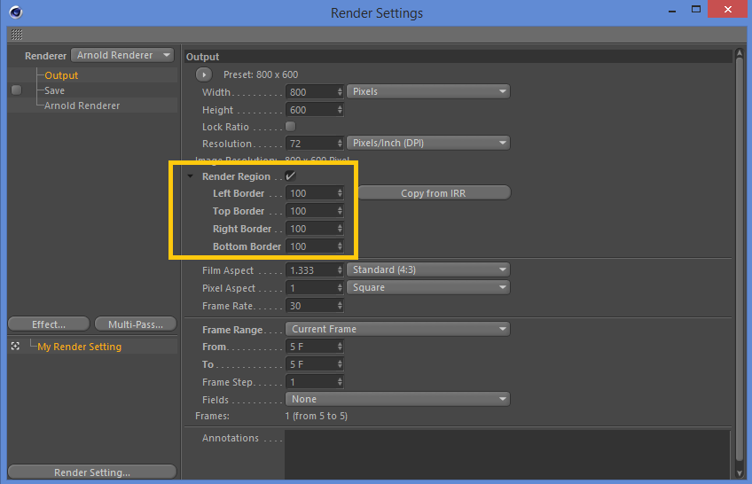Click the Frame Step stepper arrows
752x484 pixels.
[340, 381]
